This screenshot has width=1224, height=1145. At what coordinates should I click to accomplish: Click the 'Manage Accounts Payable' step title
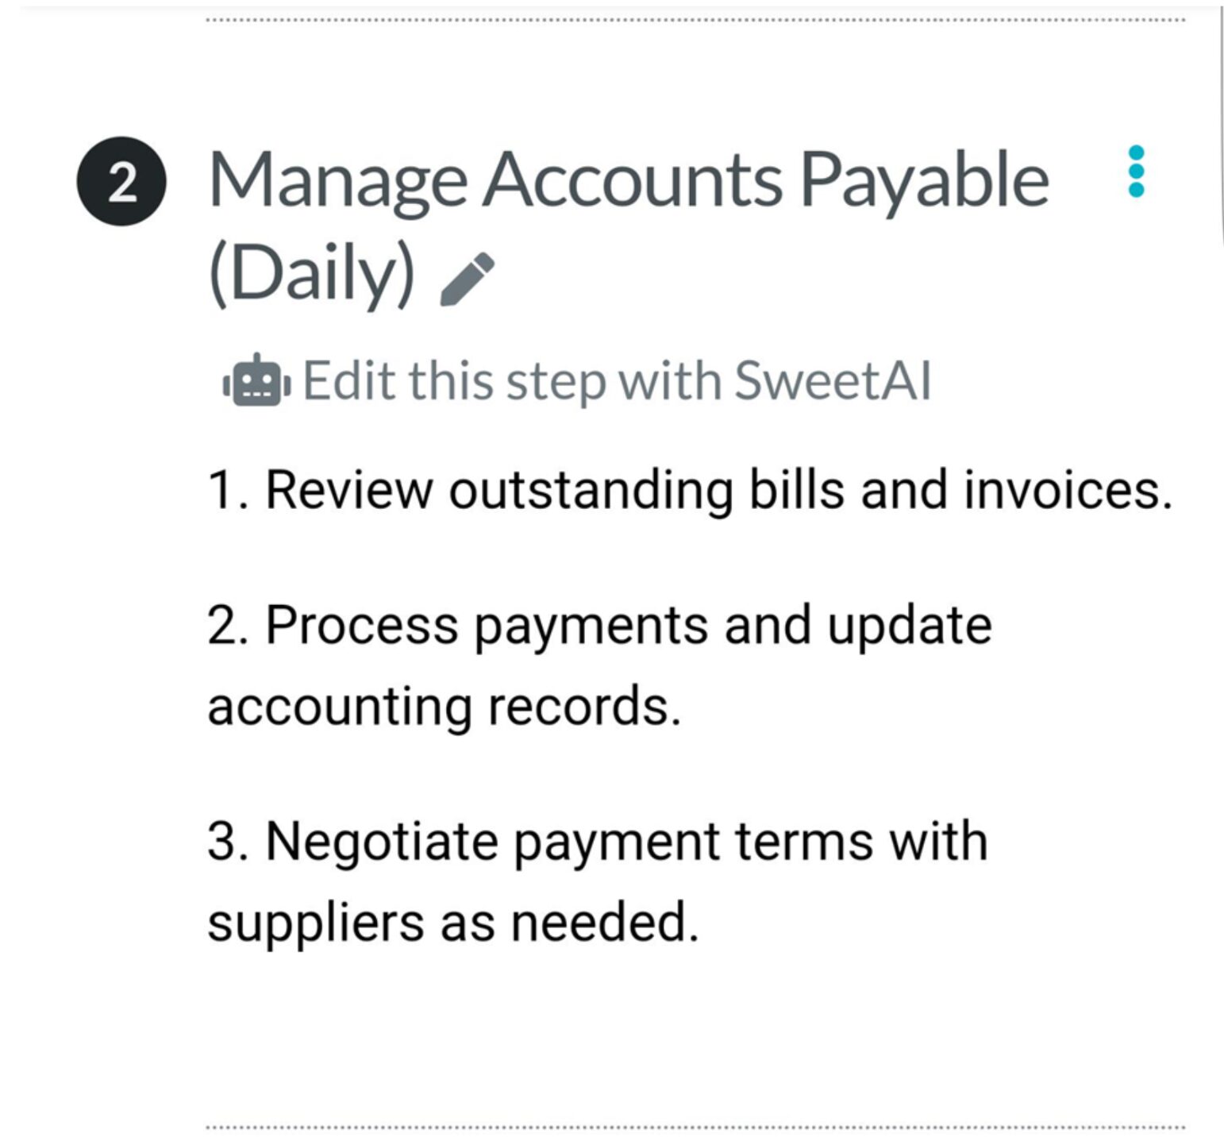pos(629,183)
